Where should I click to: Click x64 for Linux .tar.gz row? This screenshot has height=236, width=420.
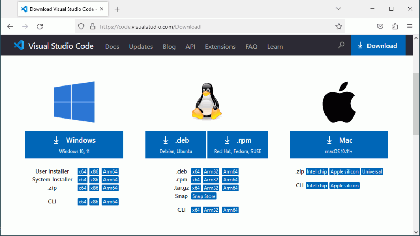pyautogui.click(x=196, y=188)
